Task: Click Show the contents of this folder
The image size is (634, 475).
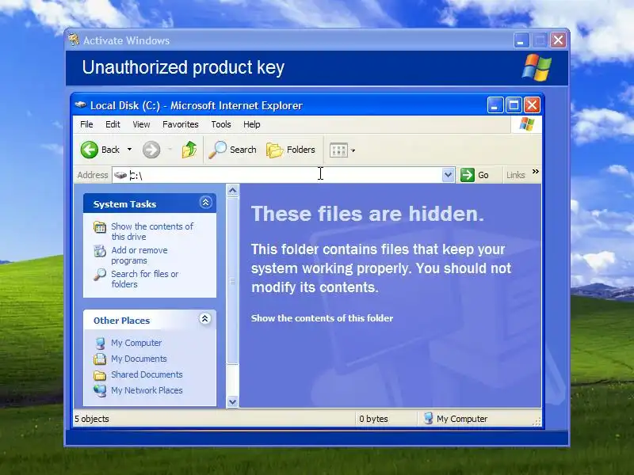Action: pos(322,318)
